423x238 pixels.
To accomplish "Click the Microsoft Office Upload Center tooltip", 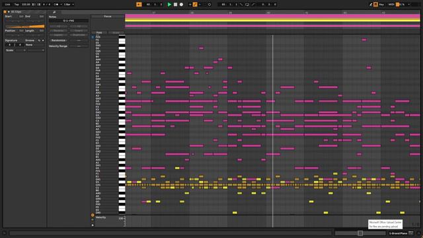I will pos(385,224).
